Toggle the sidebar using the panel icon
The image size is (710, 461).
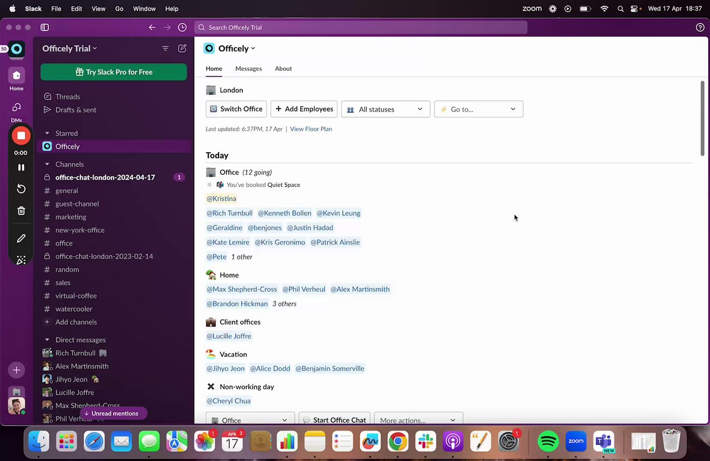[x=45, y=27]
